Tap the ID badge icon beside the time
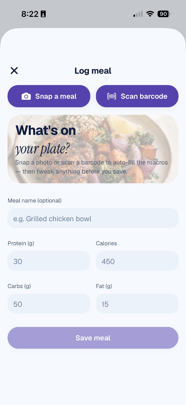186x405 pixels. [x=43, y=14]
